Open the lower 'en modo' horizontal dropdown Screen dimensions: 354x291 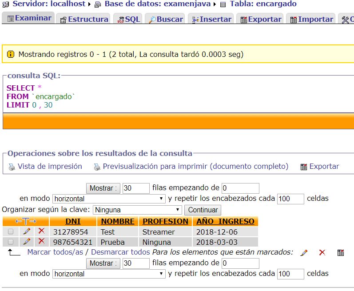click(x=109, y=274)
